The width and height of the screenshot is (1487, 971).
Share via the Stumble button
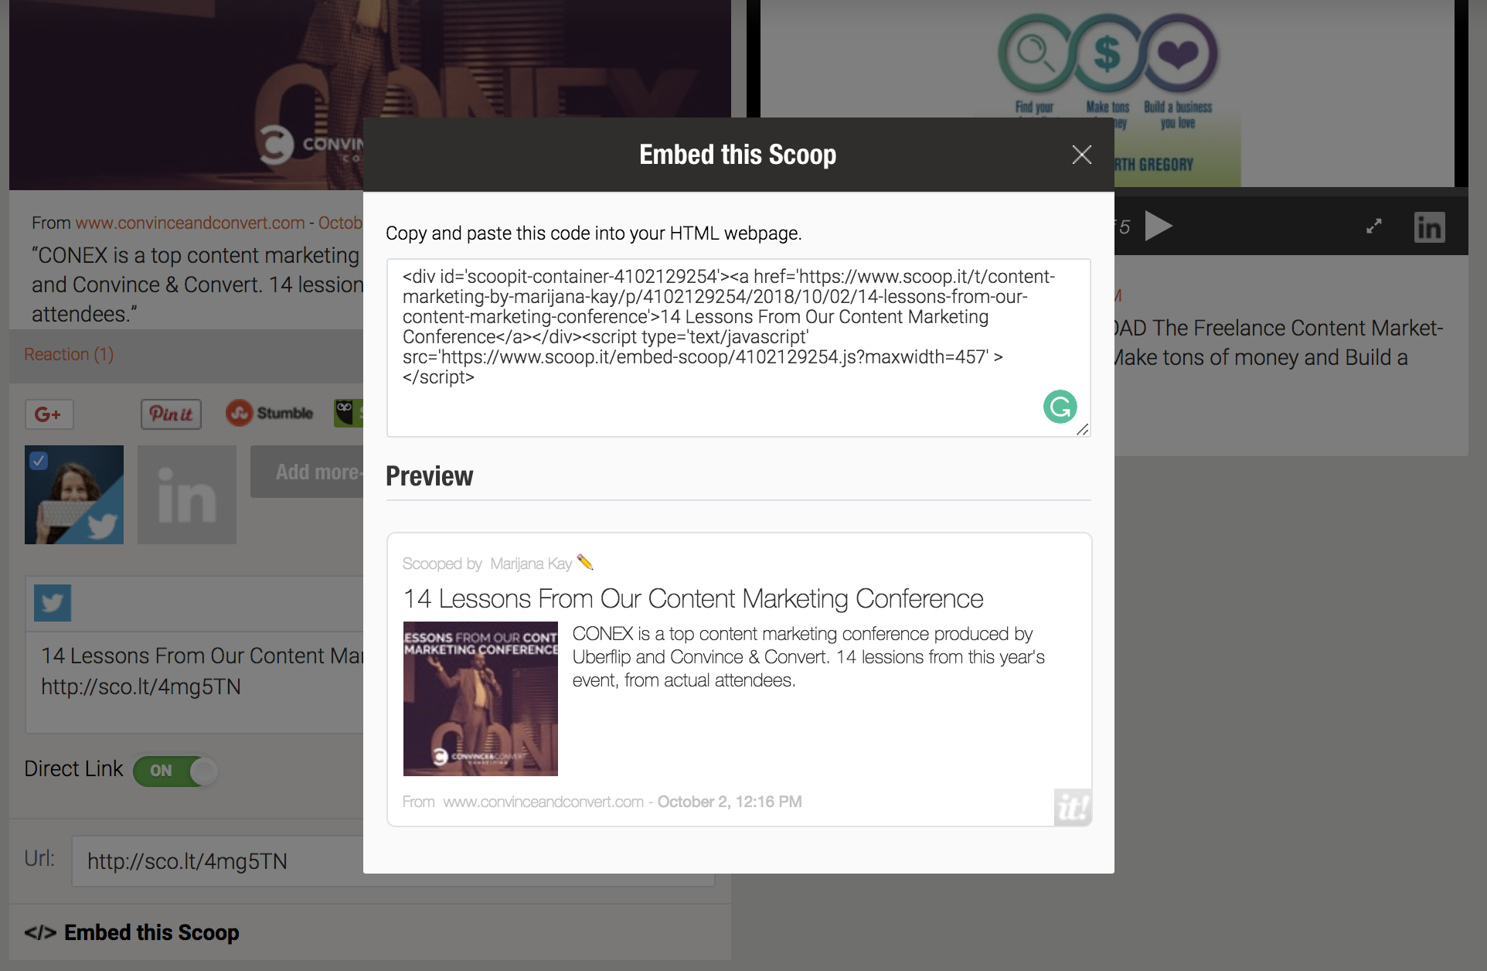pyautogui.click(x=270, y=413)
